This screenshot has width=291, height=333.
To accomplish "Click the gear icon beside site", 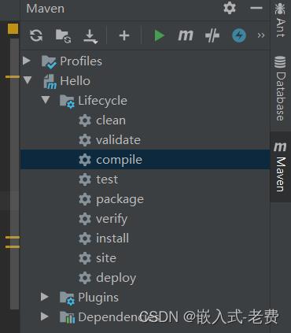I will pyautogui.click(x=85, y=258).
